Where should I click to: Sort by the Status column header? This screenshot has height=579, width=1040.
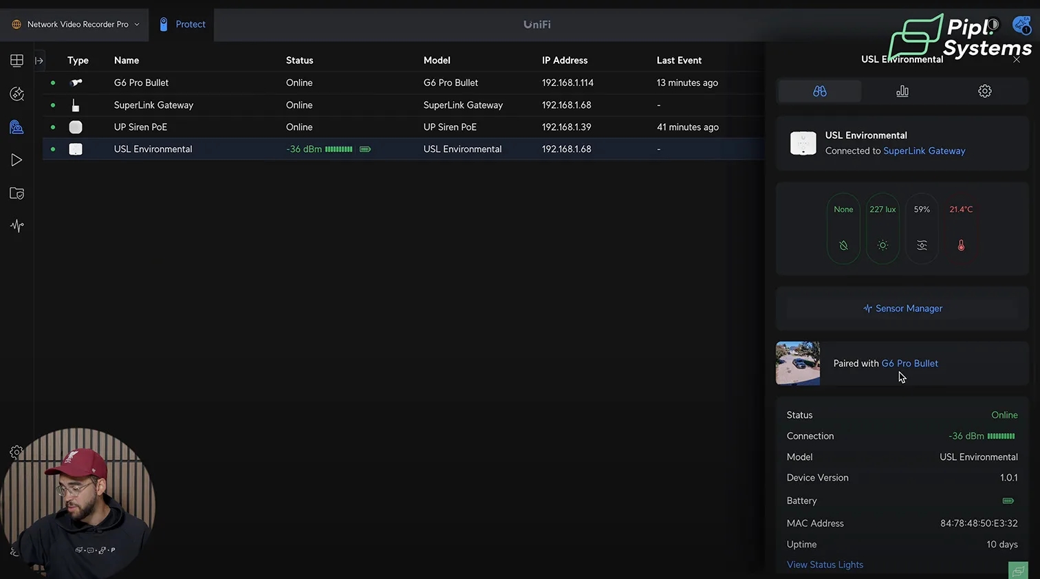click(299, 61)
